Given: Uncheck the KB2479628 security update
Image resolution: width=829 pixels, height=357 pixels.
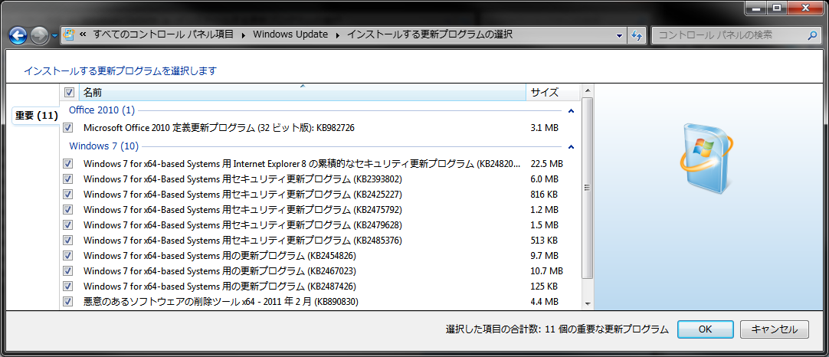Looking at the screenshot, I should pyautogui.click(x=67, y=224).
